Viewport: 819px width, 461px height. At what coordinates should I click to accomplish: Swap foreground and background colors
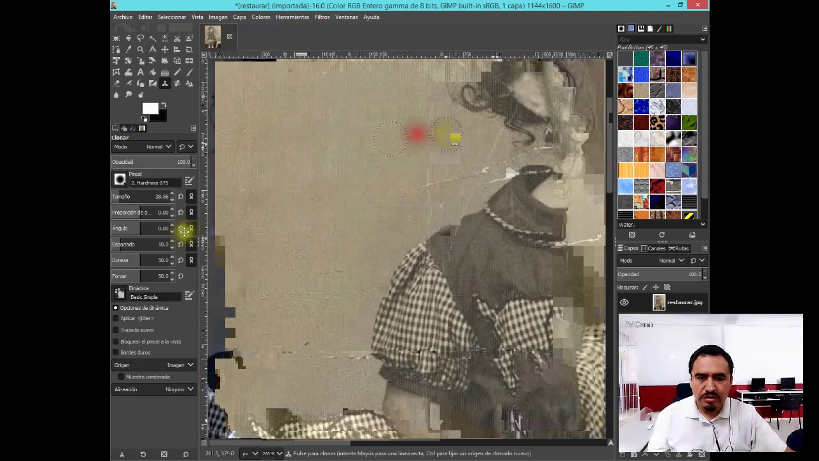[164, 106]
